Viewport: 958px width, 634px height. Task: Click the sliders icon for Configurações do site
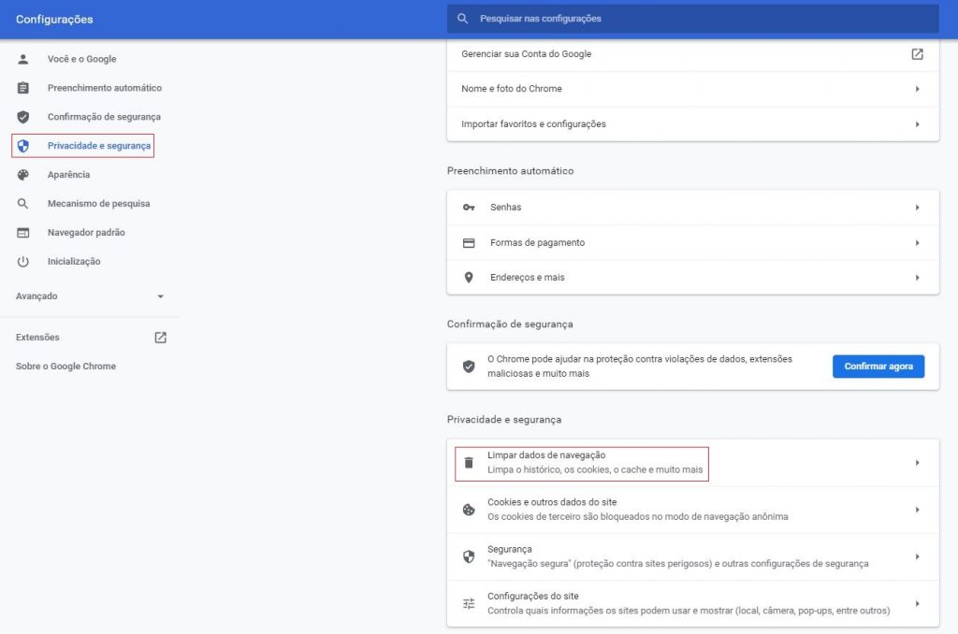(x=468, y=603)
